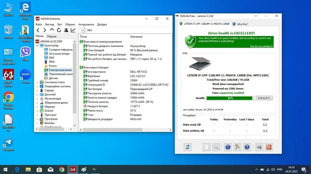Expand the Мультимедіа tree node

[37, 99]
